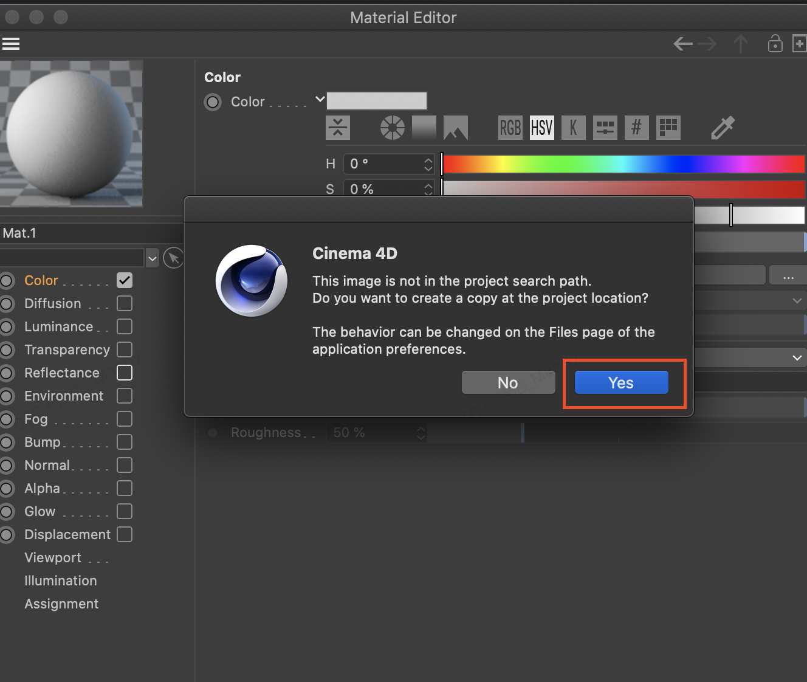Open the color mixer mode

click(605, 128)
